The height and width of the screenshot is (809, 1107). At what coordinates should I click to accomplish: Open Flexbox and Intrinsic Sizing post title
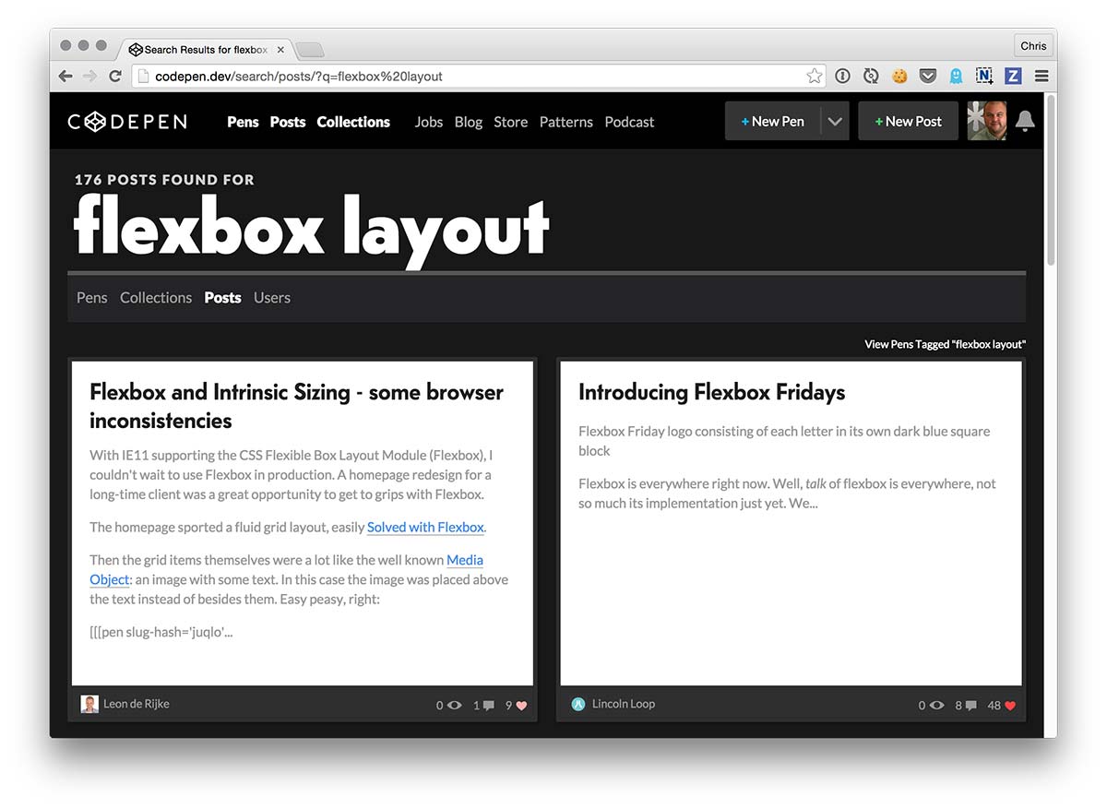296,406
